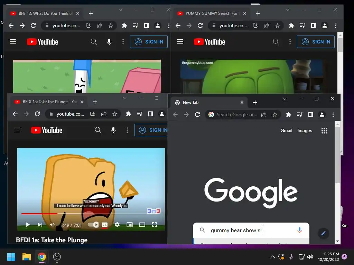Image resolution: width=354 pixels, height=265 pixels.
Task: Click play button in BFDI video player
Action: (x=28, y=225)
